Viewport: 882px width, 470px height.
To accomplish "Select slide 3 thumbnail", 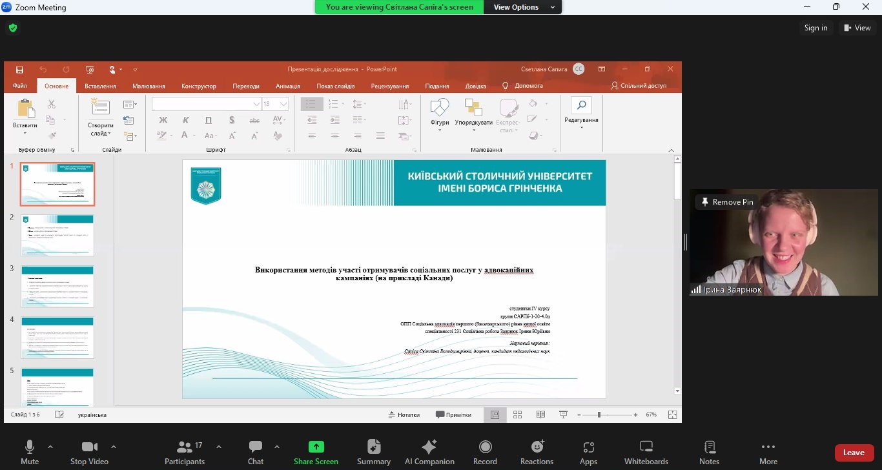I will (57, 287).
